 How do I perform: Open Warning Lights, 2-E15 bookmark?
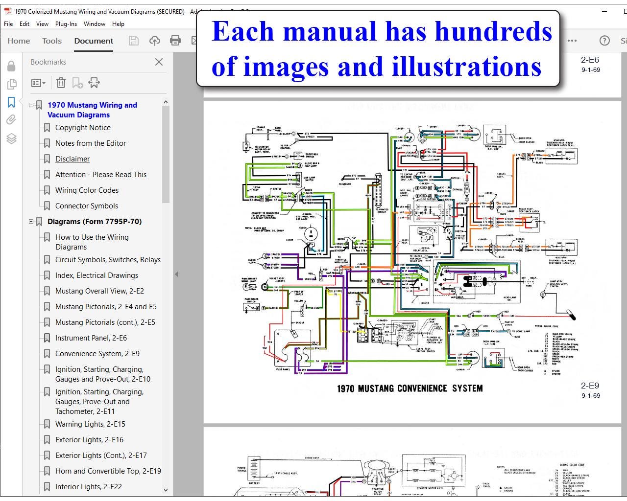[x=90, y=424]
